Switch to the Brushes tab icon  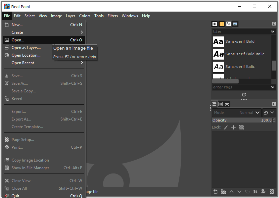[x=214, y=24]
